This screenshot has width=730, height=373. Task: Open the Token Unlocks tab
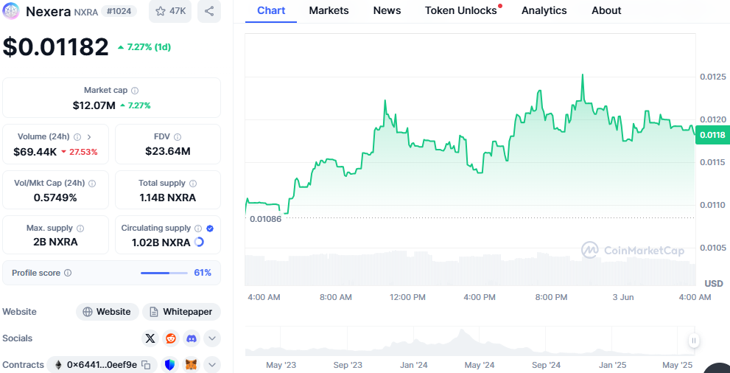461,10
